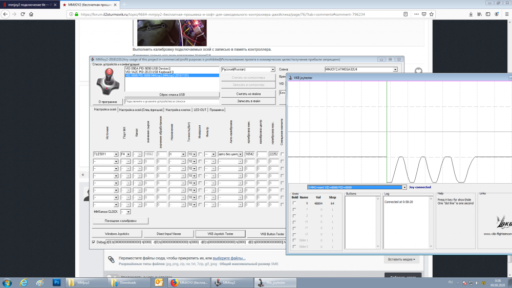This screenshot has width=512, height=288.
Task: Open Photoshop from the taskbar
Action: [x=57, y=282]
